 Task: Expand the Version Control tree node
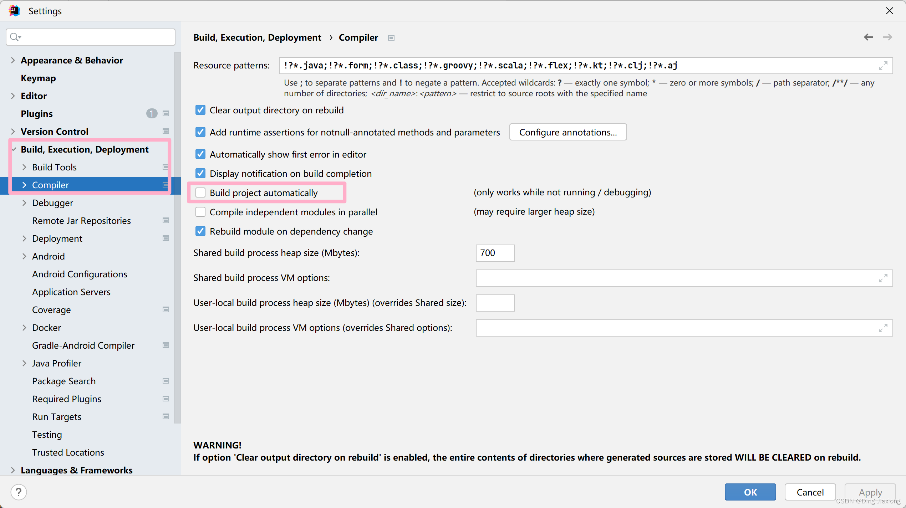(x=13, y=132)
